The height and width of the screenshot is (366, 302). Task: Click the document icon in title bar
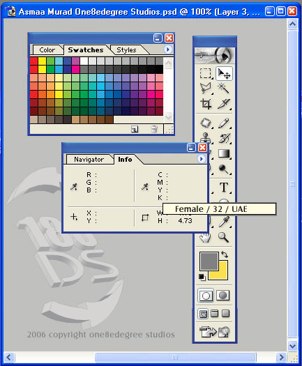point(10,11)
